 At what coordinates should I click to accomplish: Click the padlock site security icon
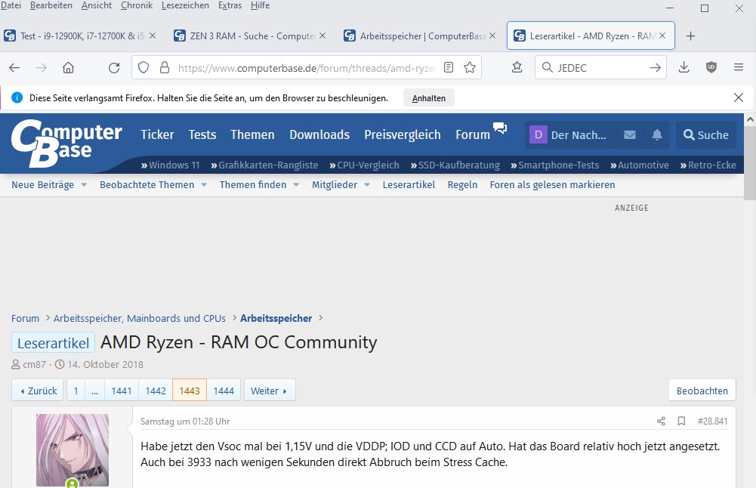click(165, 67)
